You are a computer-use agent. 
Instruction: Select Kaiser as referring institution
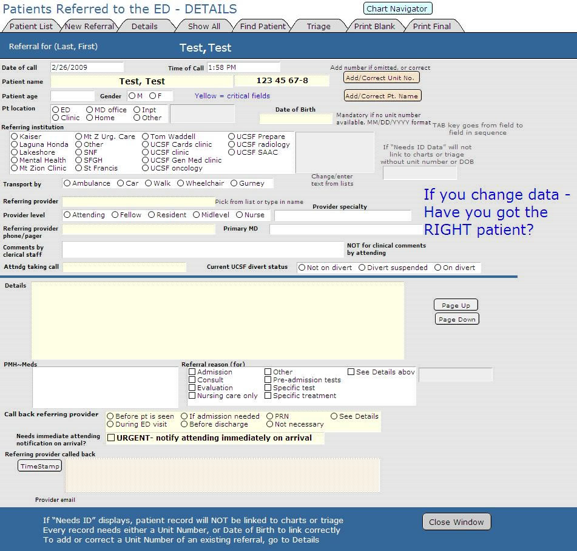click(15, 137)
